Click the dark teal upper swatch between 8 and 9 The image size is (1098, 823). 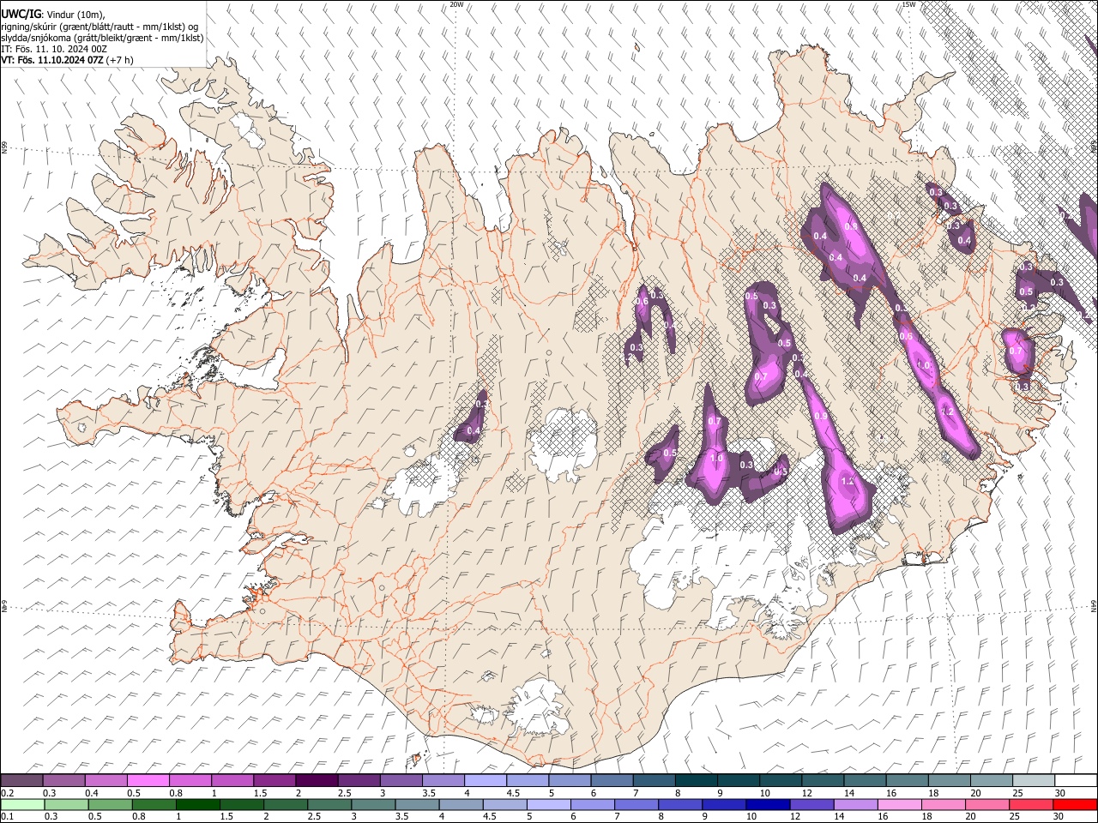pyautogui.click(x=696, y=780)
